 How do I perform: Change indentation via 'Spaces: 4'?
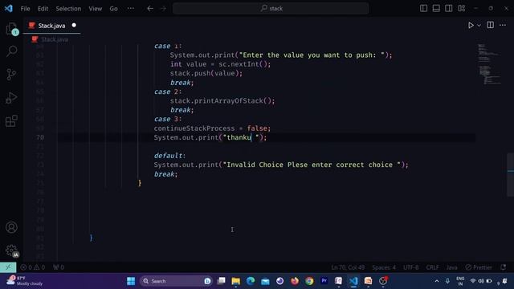point(384,267)
